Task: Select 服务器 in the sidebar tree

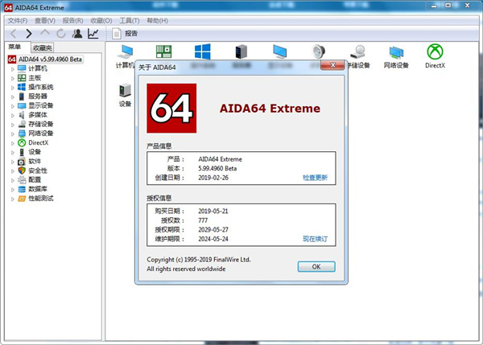Action: pyautogui.click(x=38, y=97)
